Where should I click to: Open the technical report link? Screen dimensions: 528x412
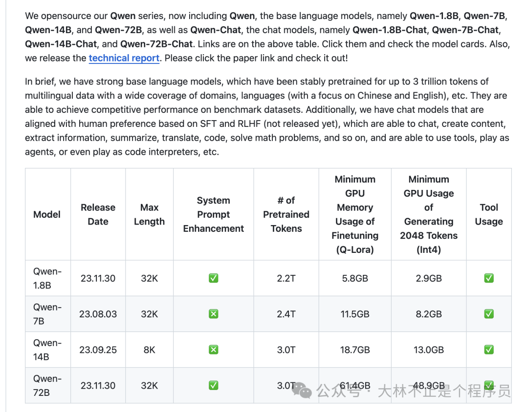pyautogui.click(x=124, y=58)
